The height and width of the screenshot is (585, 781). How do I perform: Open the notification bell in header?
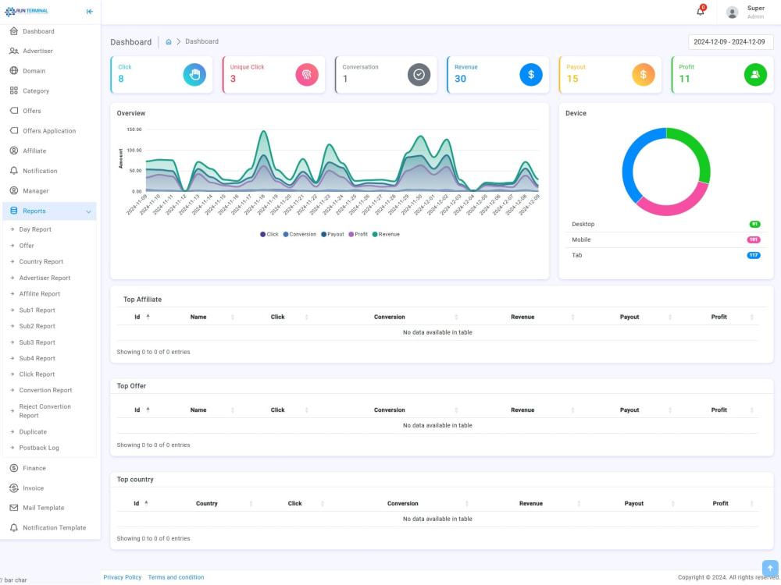(x=701, y=12)
